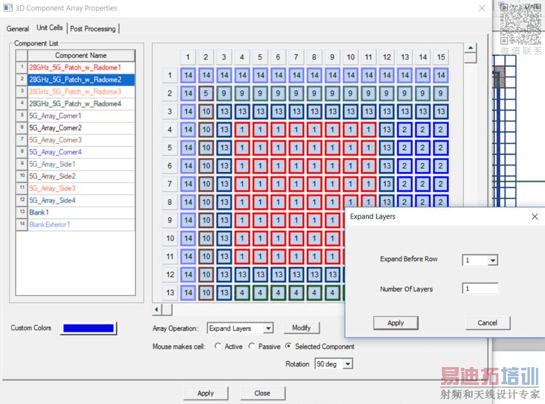
Task: Click the Close button of properties dialog
Action: [x=262, y=393]
